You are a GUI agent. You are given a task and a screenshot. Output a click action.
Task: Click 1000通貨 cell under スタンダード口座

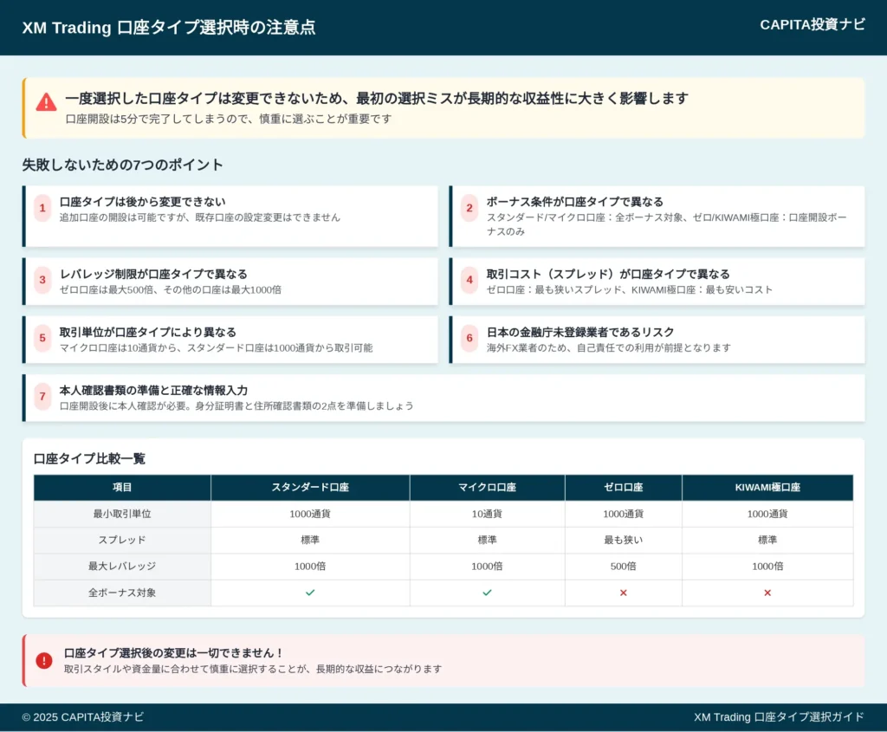point(310,515)
